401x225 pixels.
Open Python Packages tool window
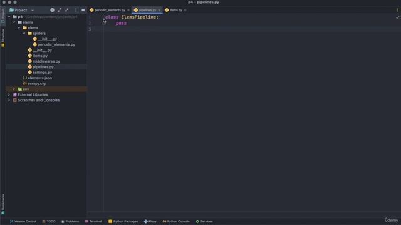click(x=123, y=221)
